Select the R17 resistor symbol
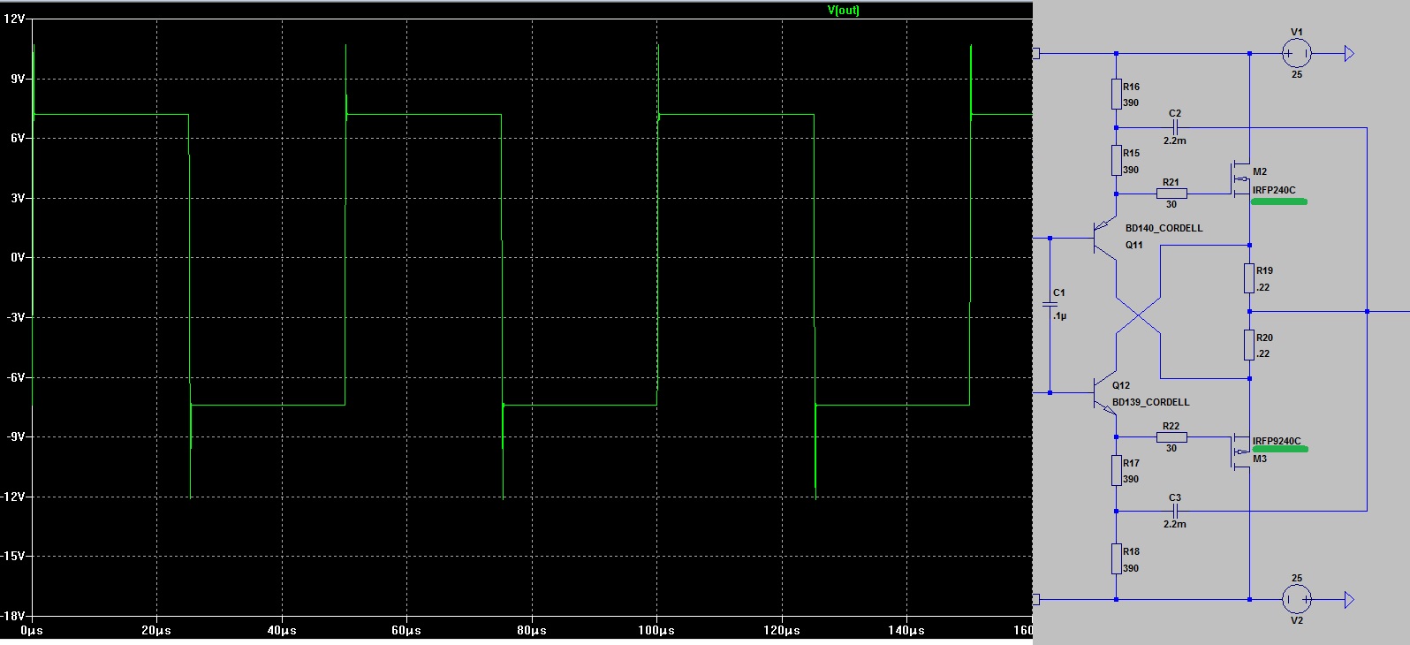 click(1117, 471)
